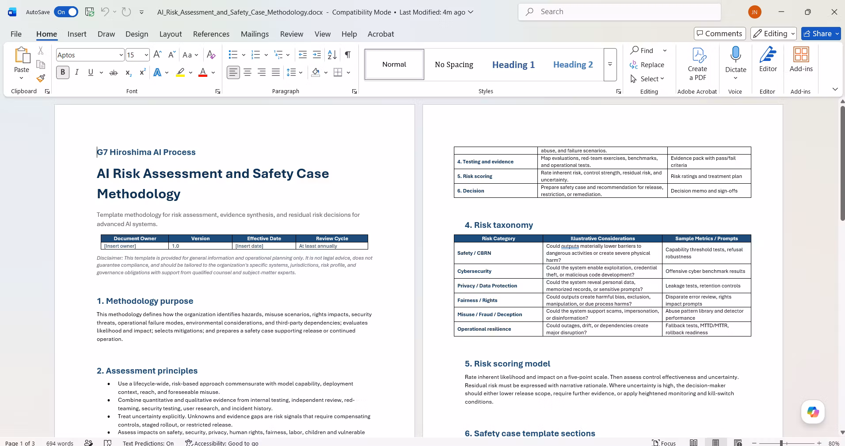
Task: Align paragraph text to the right
Action: [x=262, y=72]
